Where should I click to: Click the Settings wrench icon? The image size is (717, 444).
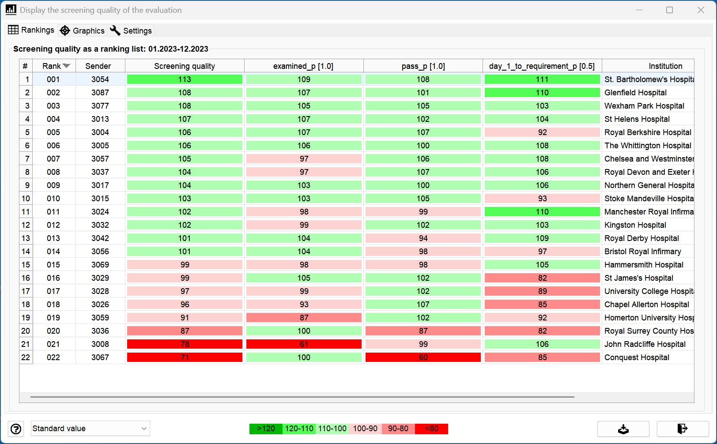point(115,30)
